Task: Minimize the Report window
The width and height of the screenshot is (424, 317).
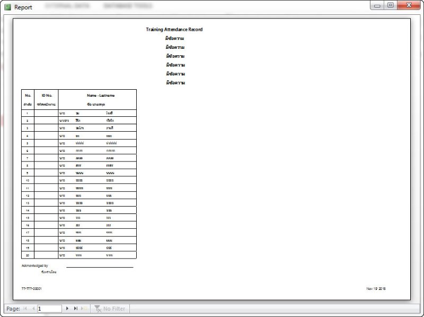Action: click(x=377, y=6)
